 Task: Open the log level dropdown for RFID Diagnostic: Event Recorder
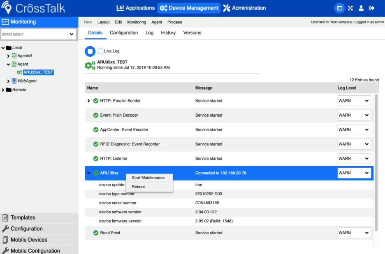pos(354,144)
